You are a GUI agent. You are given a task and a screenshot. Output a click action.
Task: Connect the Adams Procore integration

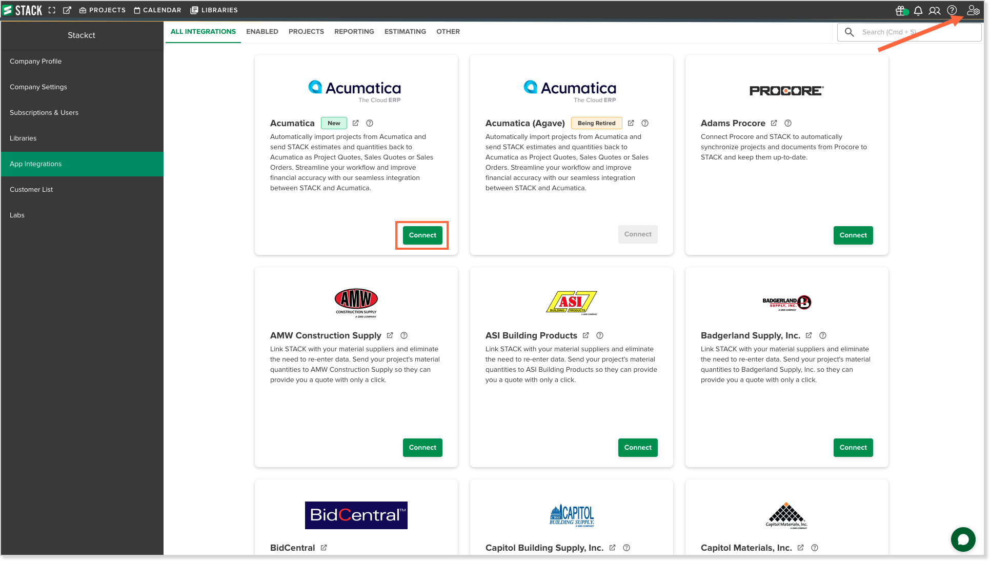point(853,235)
